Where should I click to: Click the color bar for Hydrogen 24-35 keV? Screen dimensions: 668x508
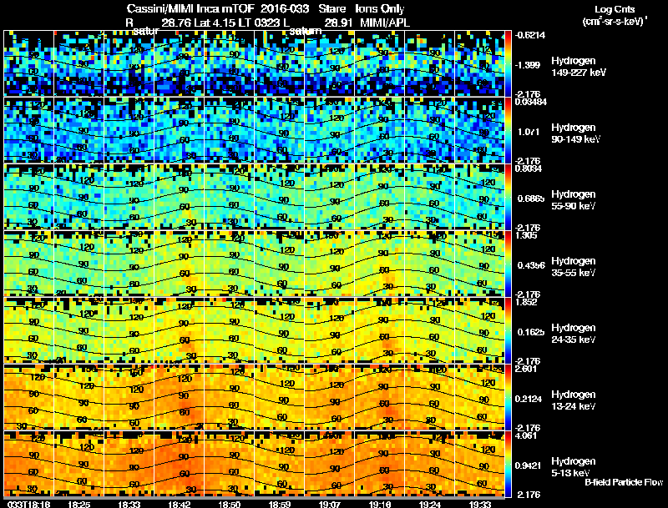click(x=508, y=330)
